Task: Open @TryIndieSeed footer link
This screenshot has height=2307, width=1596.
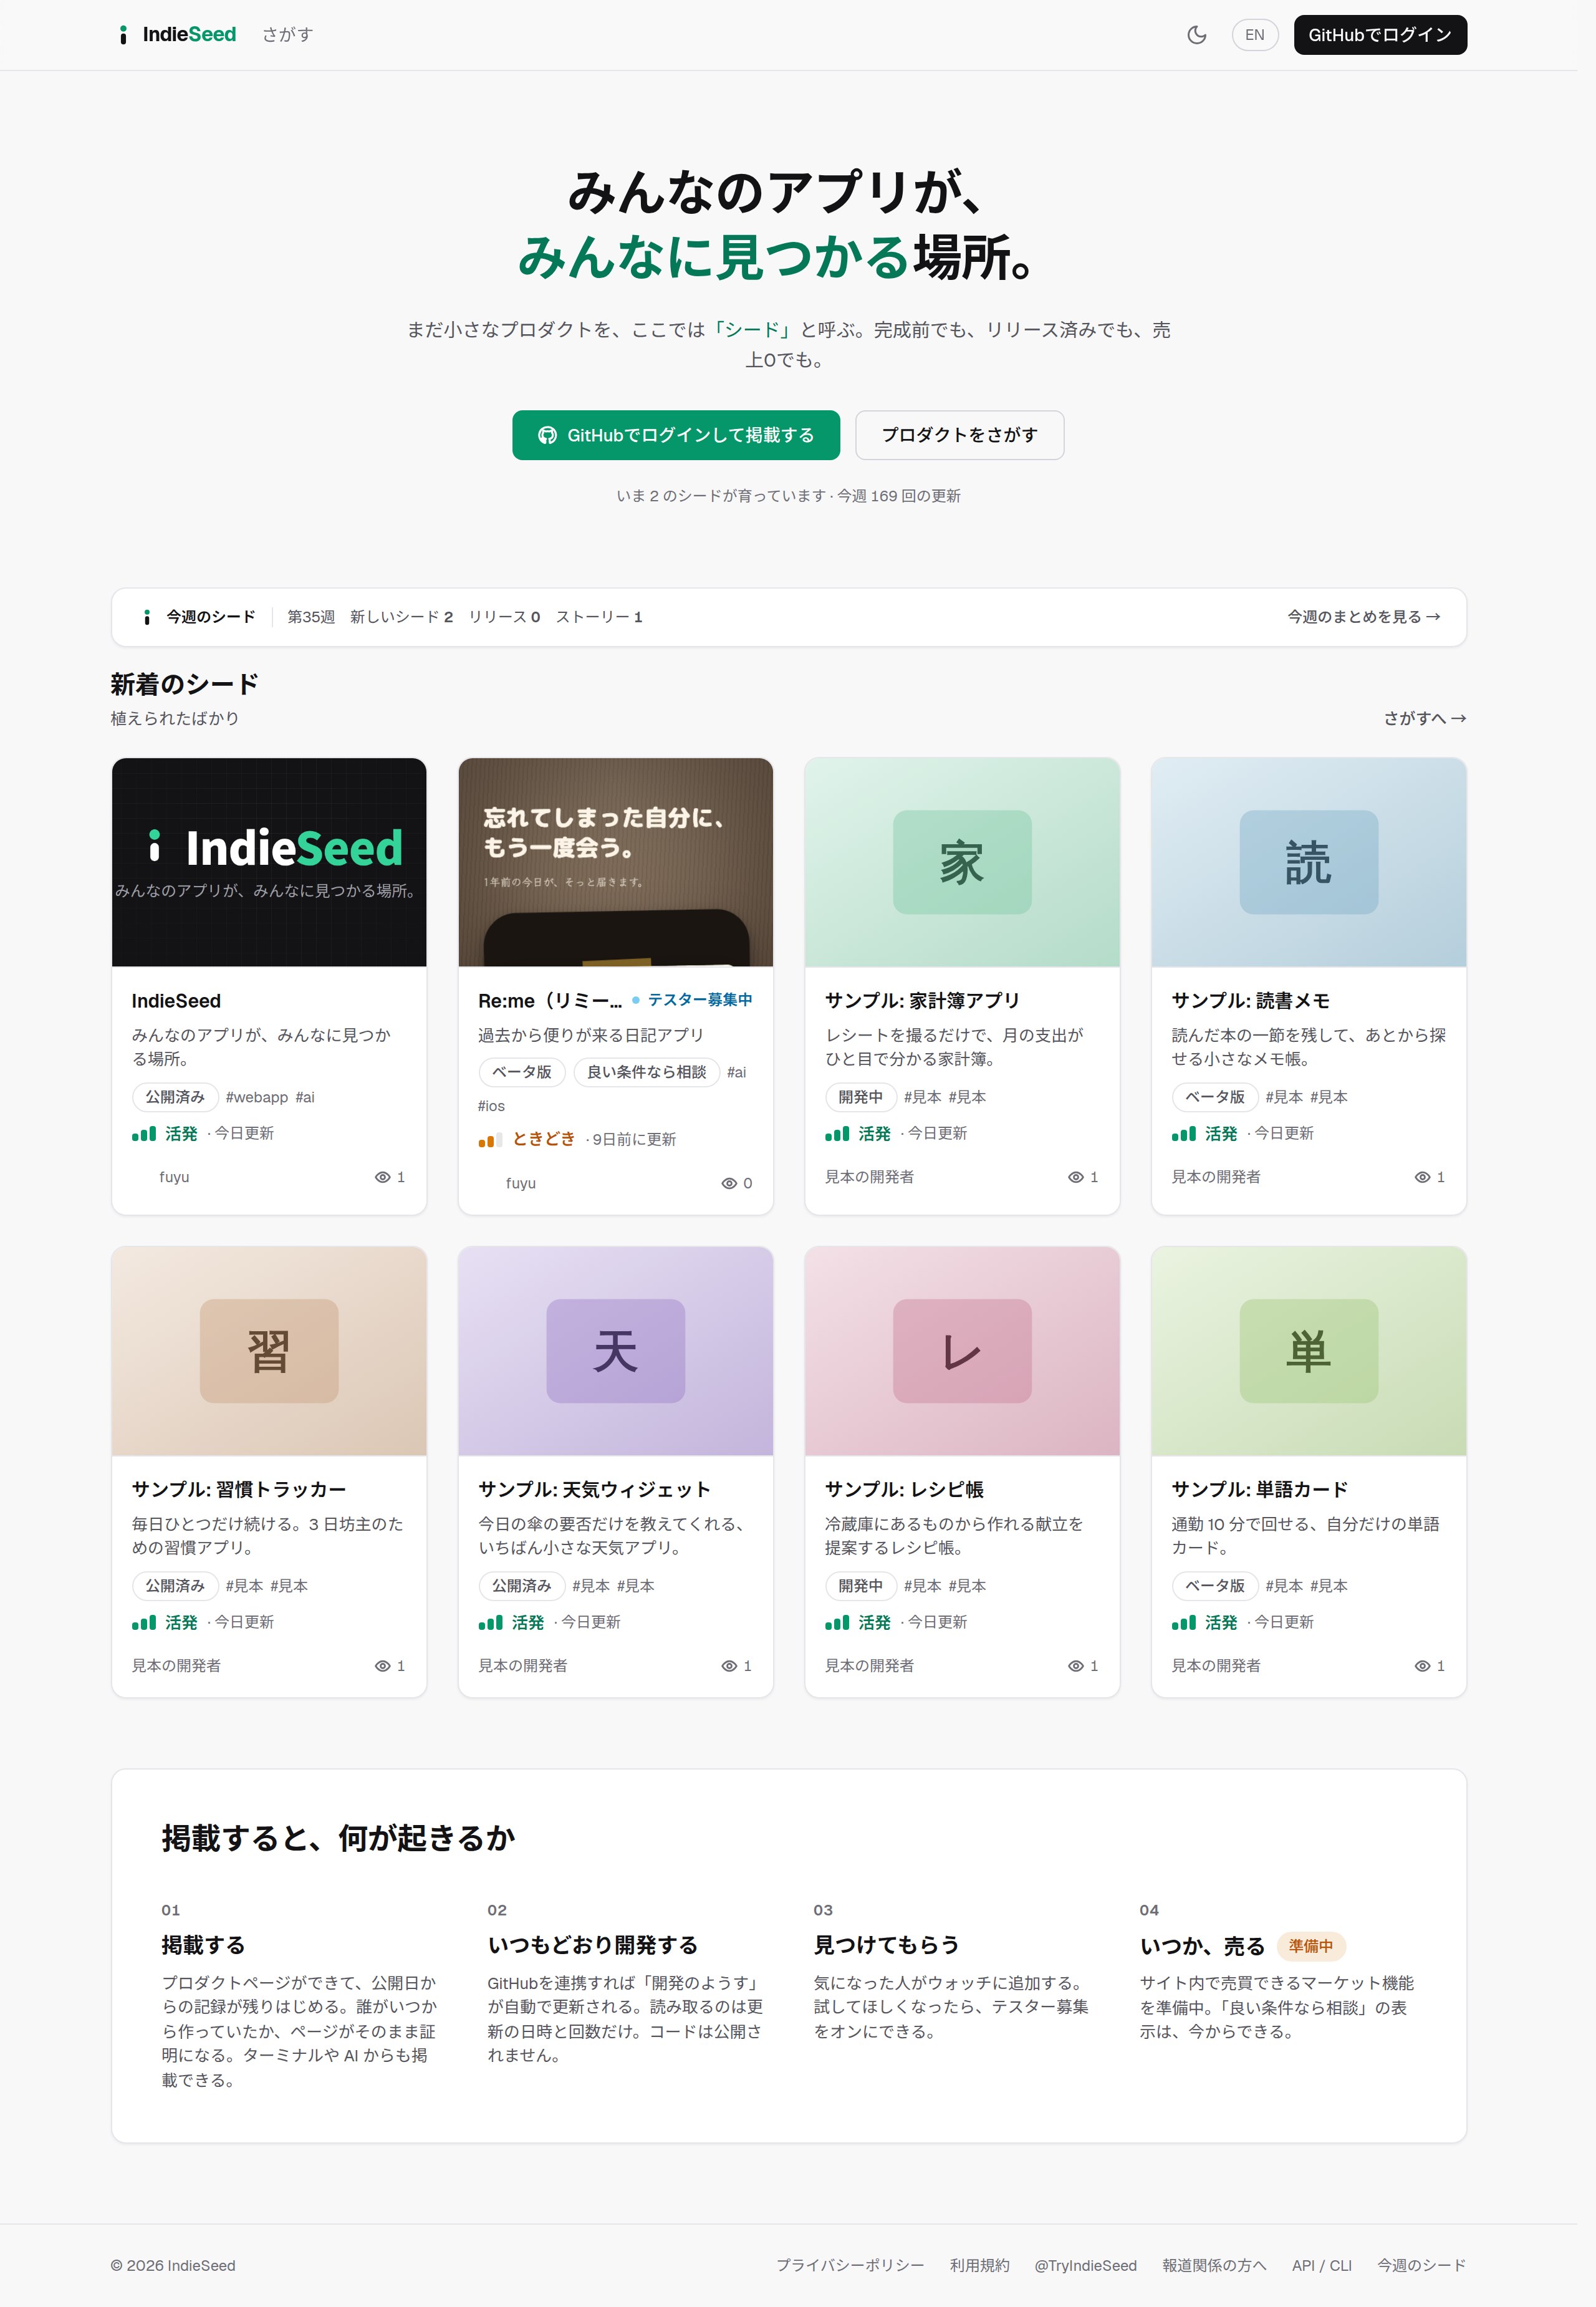Action: click(x=1085, y=2266)
